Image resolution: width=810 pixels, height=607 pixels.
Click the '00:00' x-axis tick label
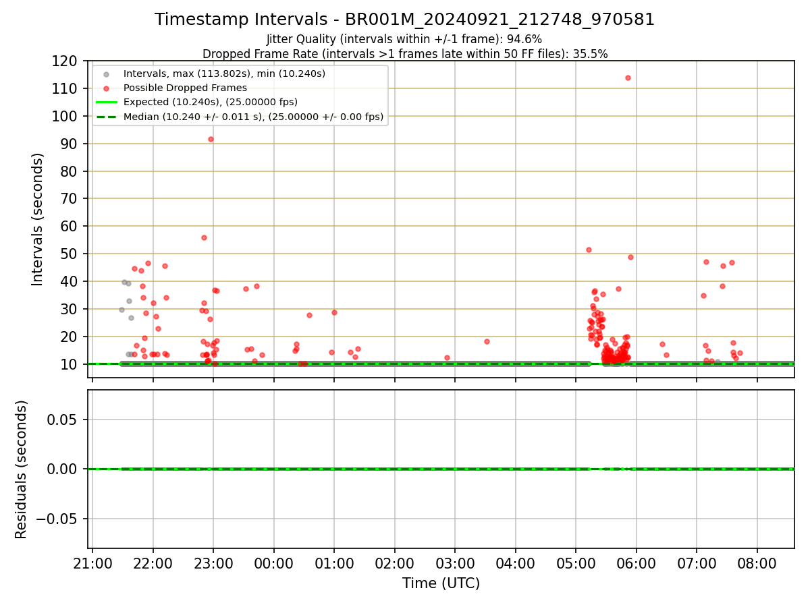pos(274,562)
